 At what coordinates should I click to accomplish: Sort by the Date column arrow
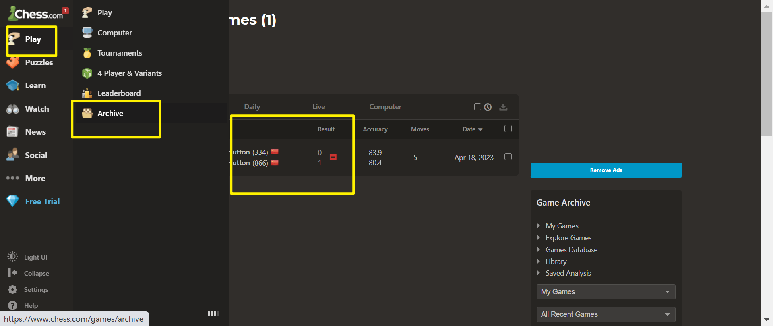(x=480, y=129)
